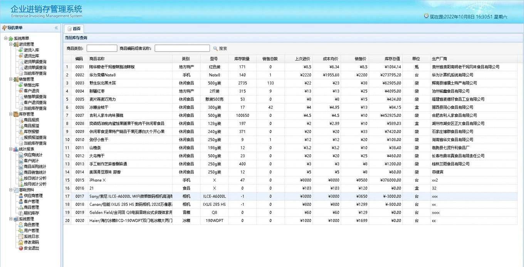Click the 搜索 search button
This screenshot has height=267, width=524.
220,49
